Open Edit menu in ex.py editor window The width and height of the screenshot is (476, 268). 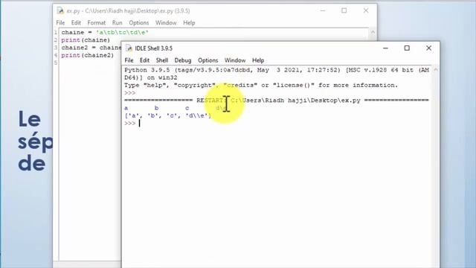point(76,23)
